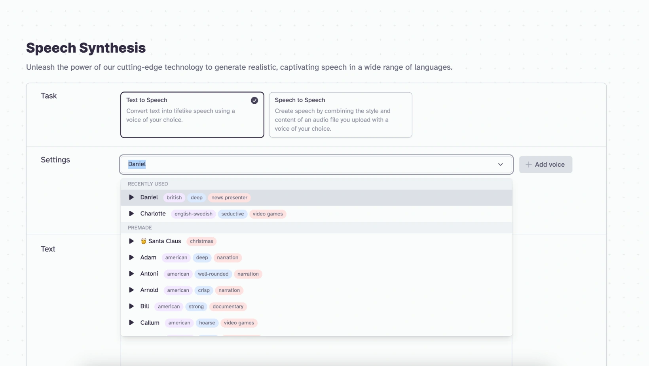
Task: Collapse the voice dropdown with the chevron
Action: coord(501,164)
